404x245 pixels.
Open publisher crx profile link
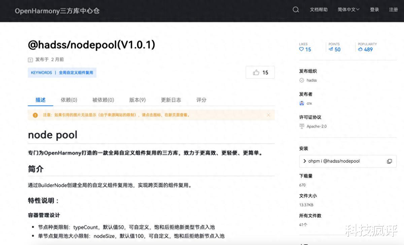309,103
